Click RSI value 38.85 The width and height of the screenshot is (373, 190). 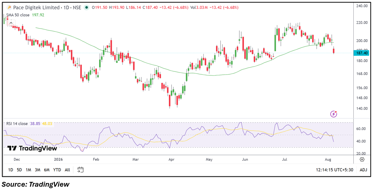point(35,124)
